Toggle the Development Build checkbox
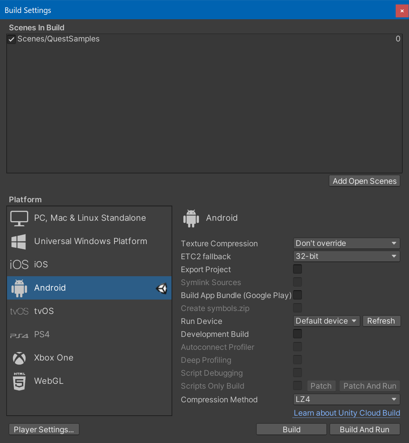Screen dimensions: 409x443 click(x=297, y=334)
